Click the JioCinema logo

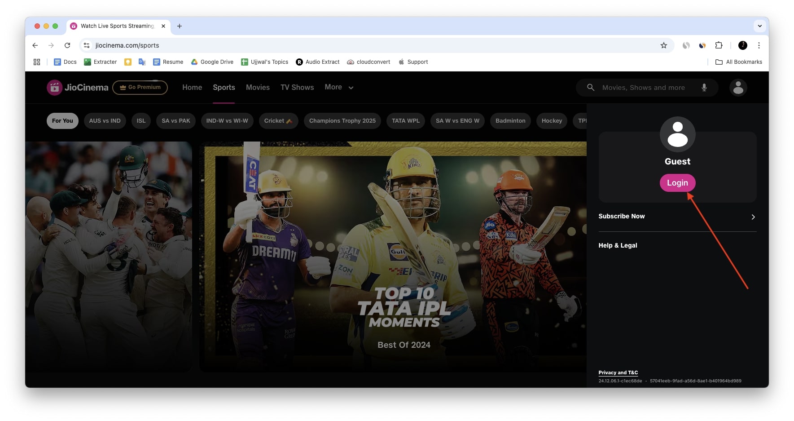click(78, 88)
